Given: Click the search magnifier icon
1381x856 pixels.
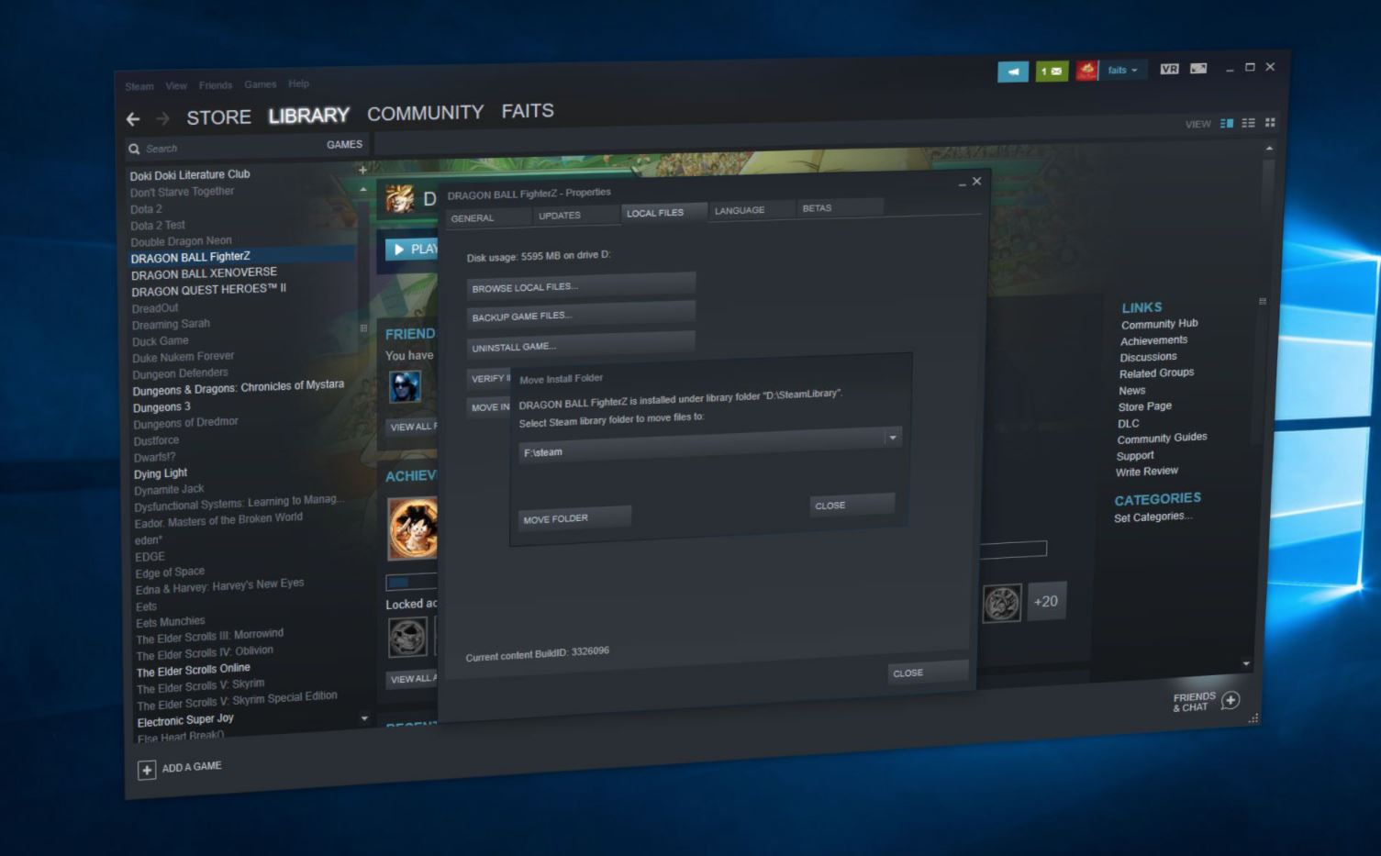Looking at the screenshot, I should (x=135, y=149).
